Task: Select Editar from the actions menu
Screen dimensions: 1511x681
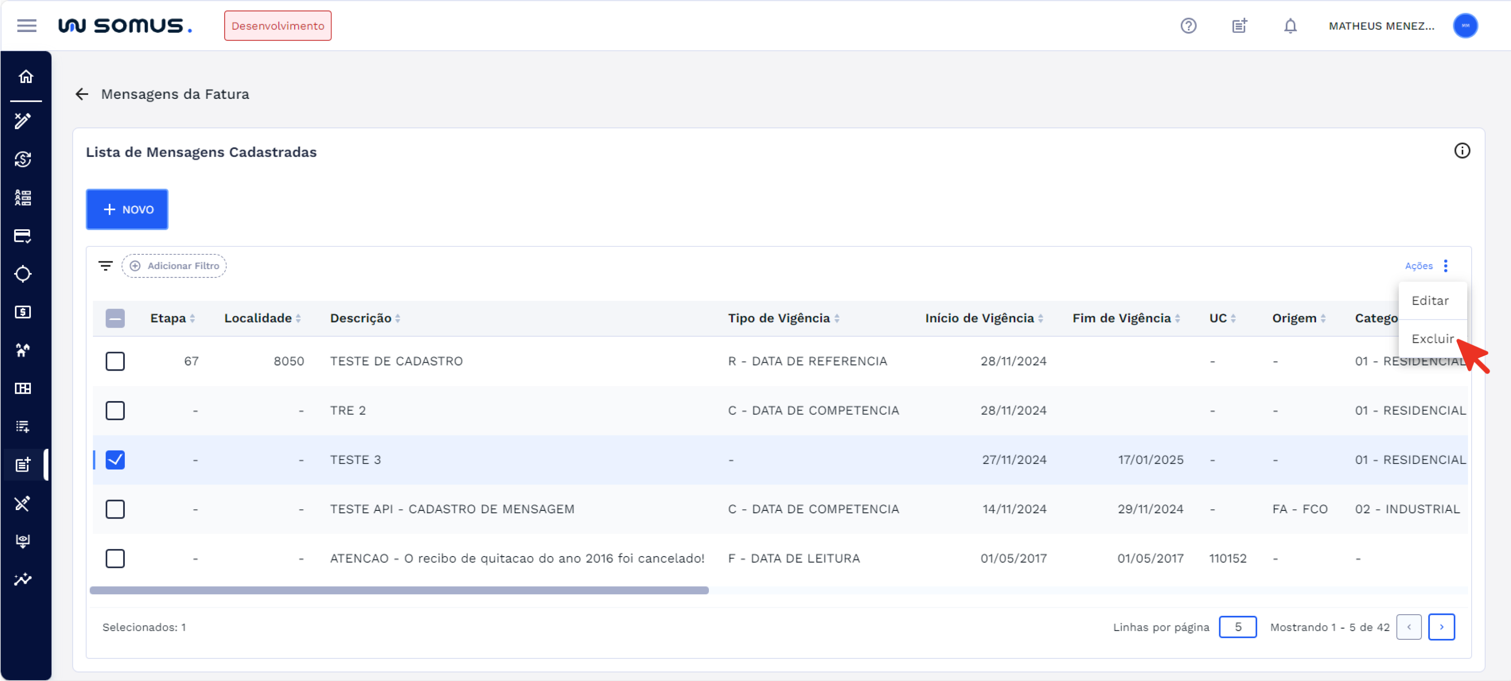Action: click(x=1430, y=301)
